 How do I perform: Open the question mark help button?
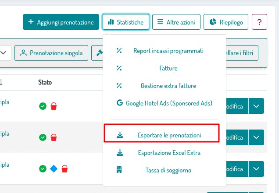[259, 21]
